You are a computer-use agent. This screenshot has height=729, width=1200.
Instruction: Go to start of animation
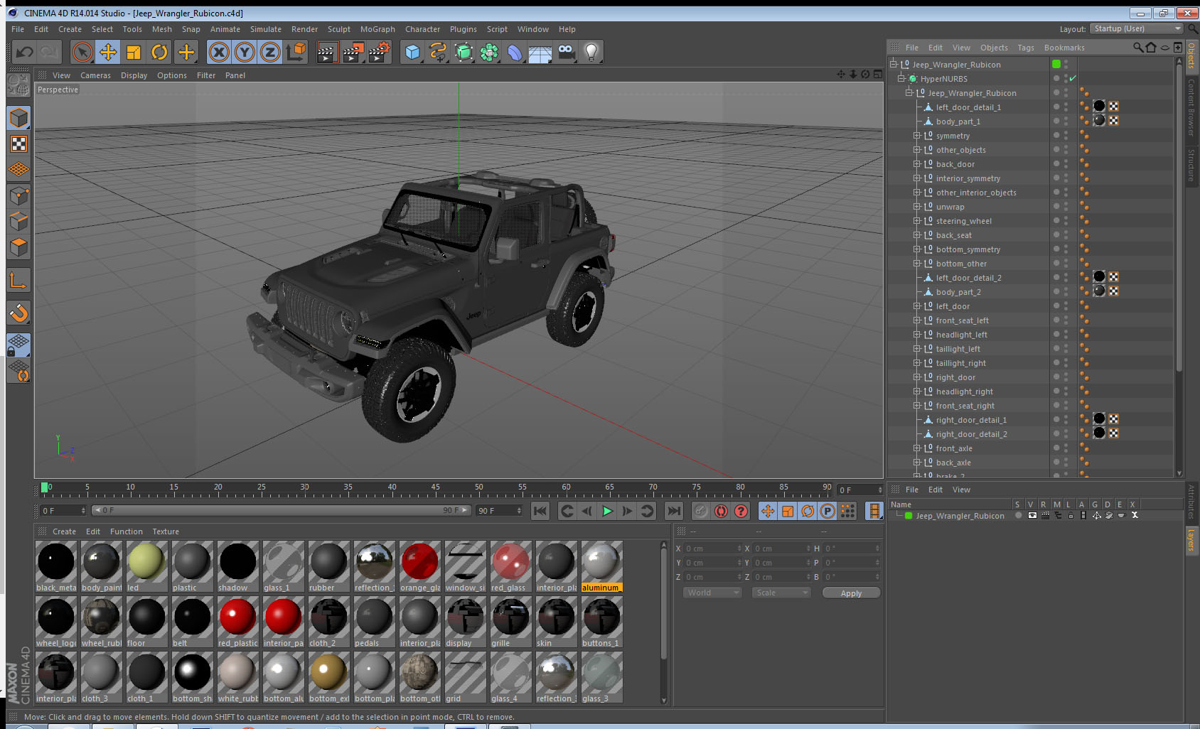click(x=540, y=511)
